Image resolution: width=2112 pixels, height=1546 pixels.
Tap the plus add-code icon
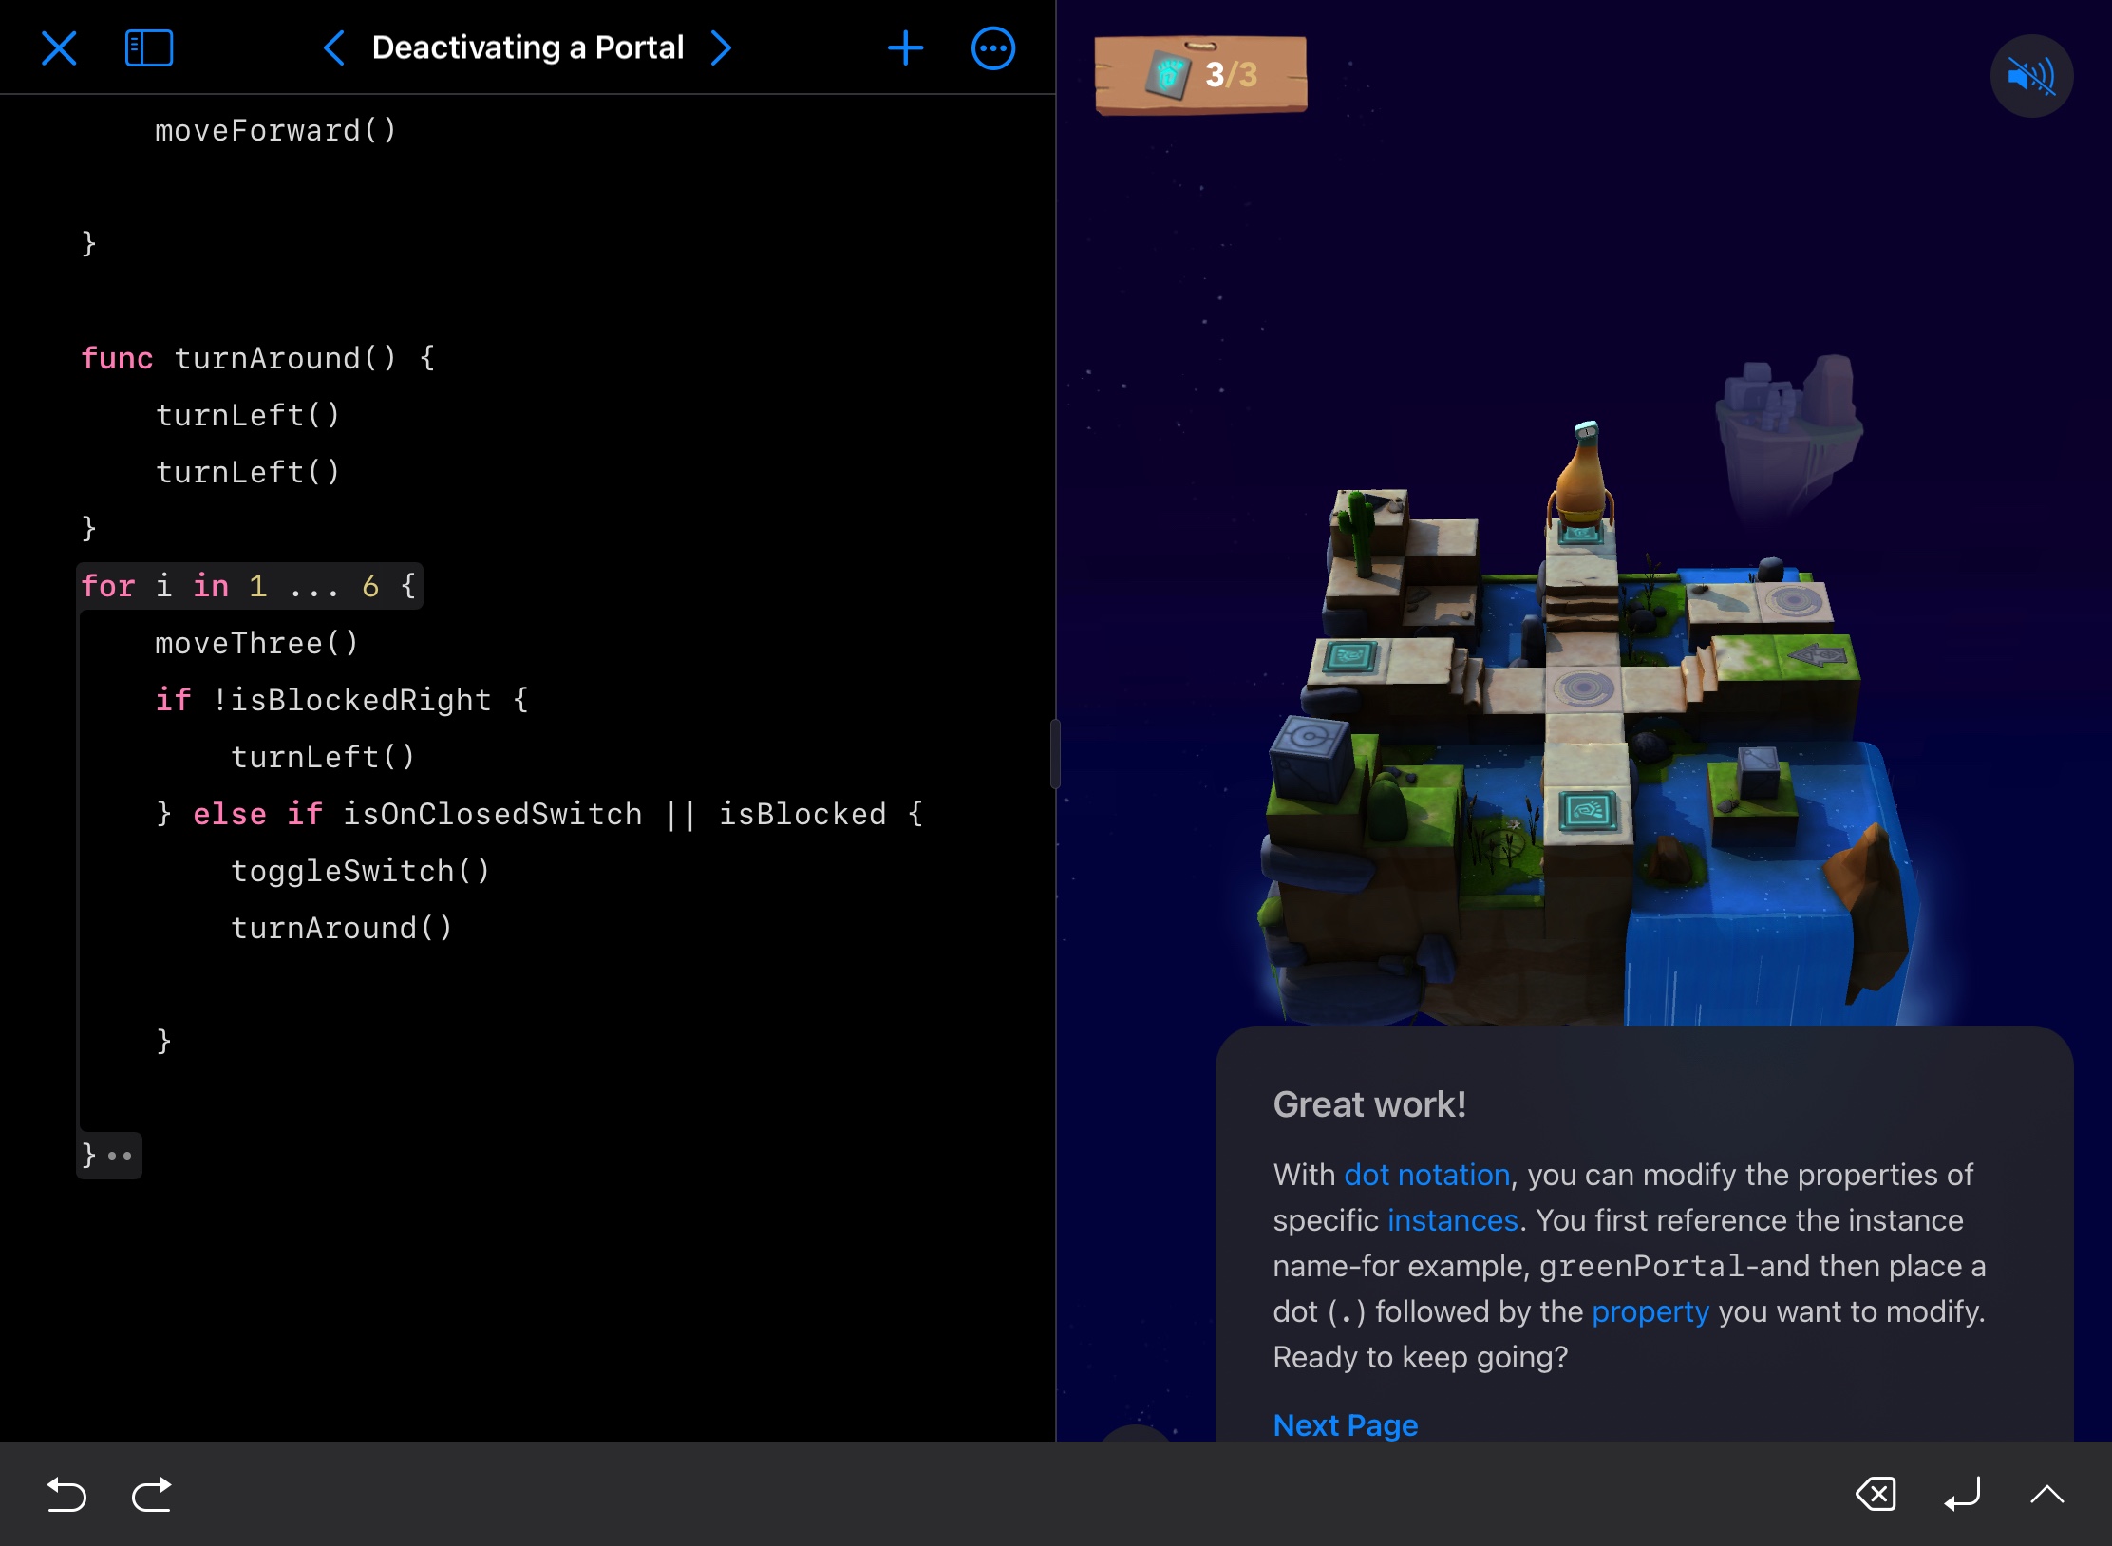coord(905,47)
